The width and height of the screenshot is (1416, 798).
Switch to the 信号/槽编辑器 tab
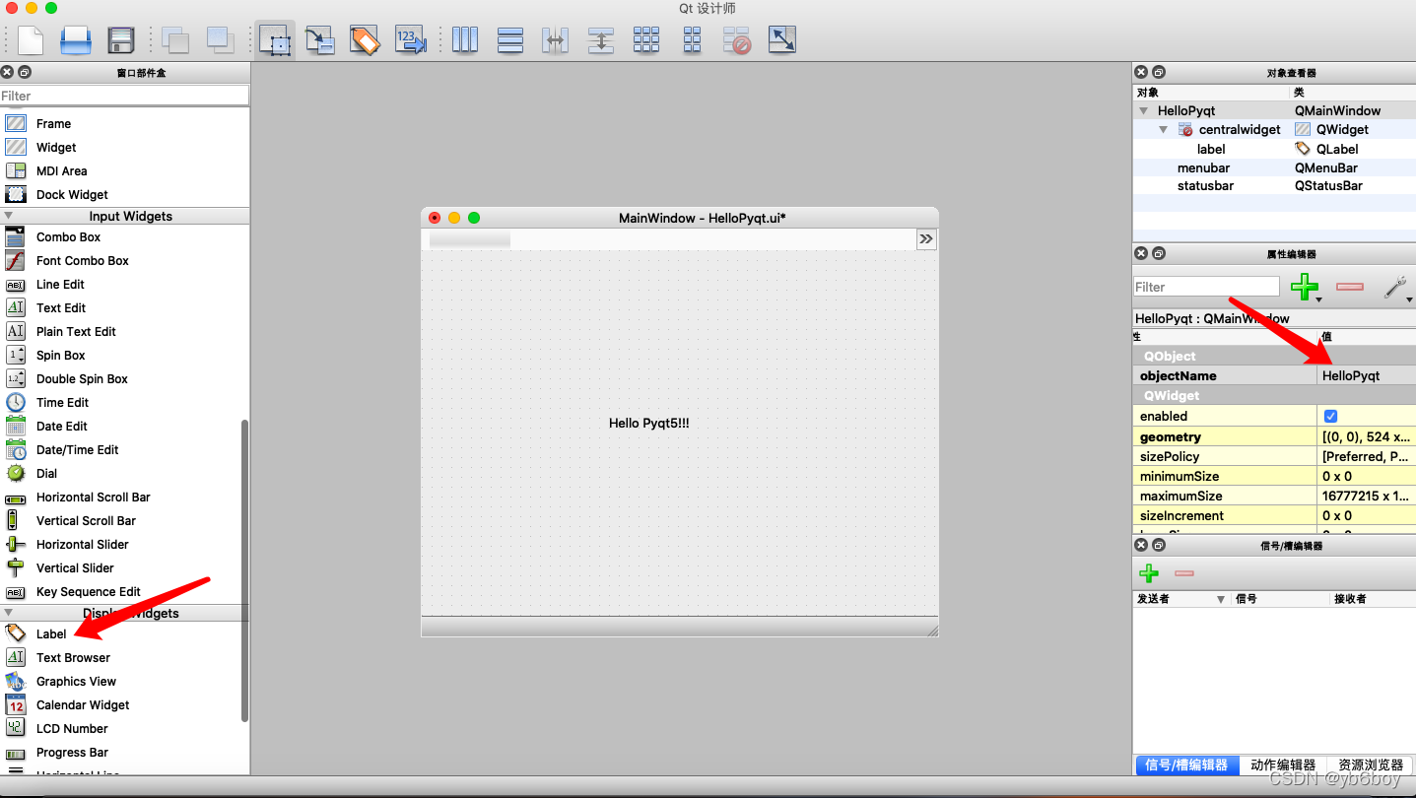(1186, 765)
